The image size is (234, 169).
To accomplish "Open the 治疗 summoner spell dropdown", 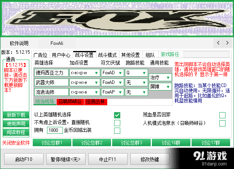I will coord(160,78).
